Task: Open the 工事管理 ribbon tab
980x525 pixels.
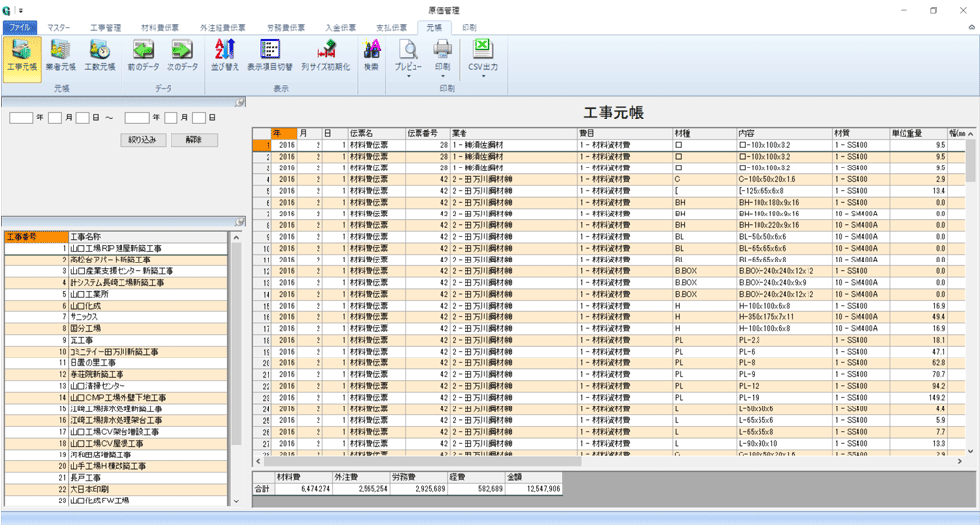Action: [108, 28]
